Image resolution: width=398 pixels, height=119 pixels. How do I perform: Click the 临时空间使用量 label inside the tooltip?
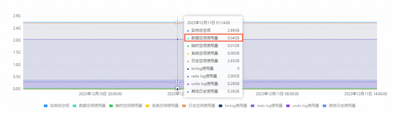[x=205, y=46]
